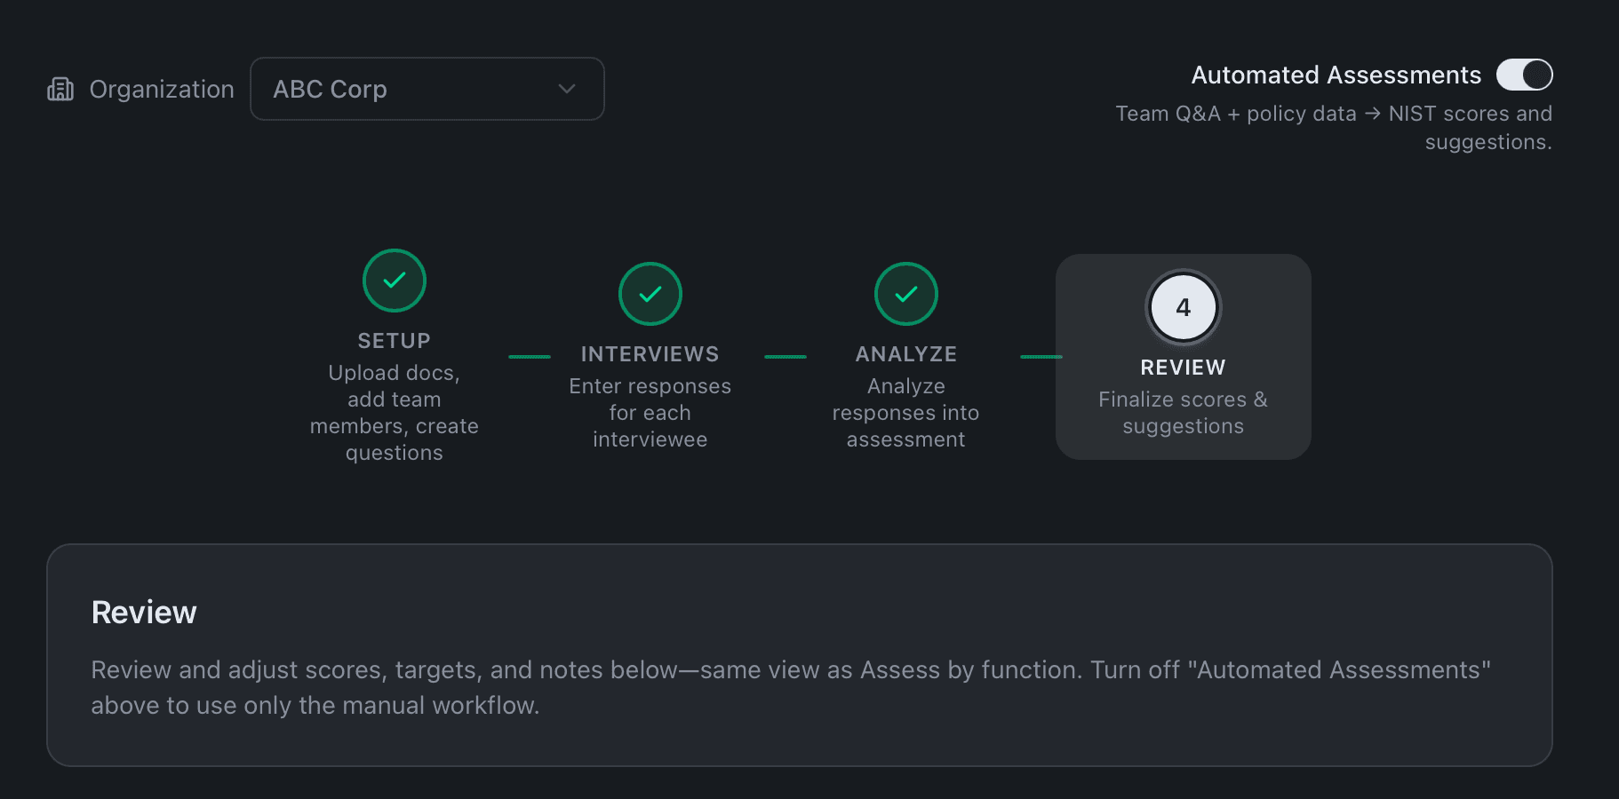Select a different organization from the dropdown
Screen dimensions: 1619x799
427,89
